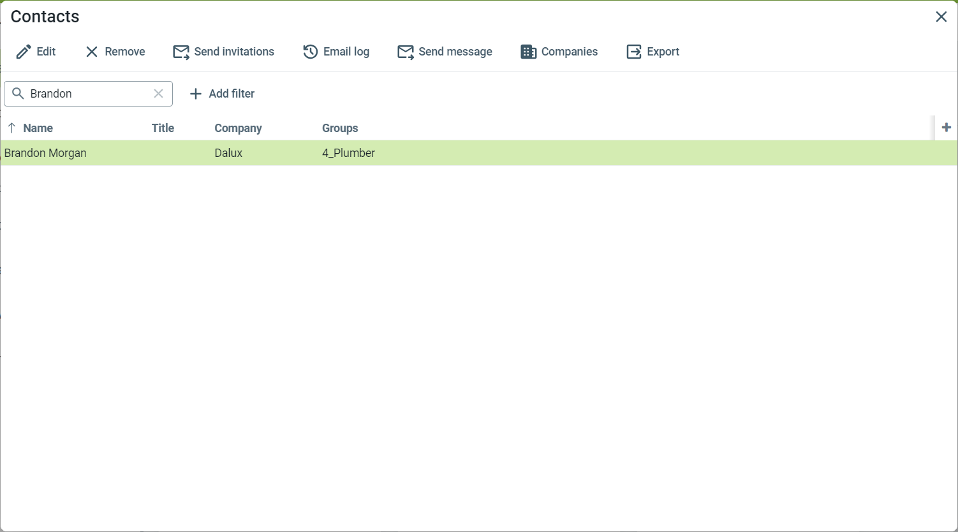Screen dimensions: 958x532
Task: Click the Dalux company cell
Action: (x=228, y=153)
